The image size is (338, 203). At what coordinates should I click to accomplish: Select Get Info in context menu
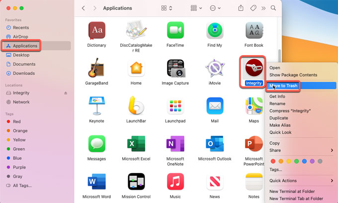tap(277, 97)
